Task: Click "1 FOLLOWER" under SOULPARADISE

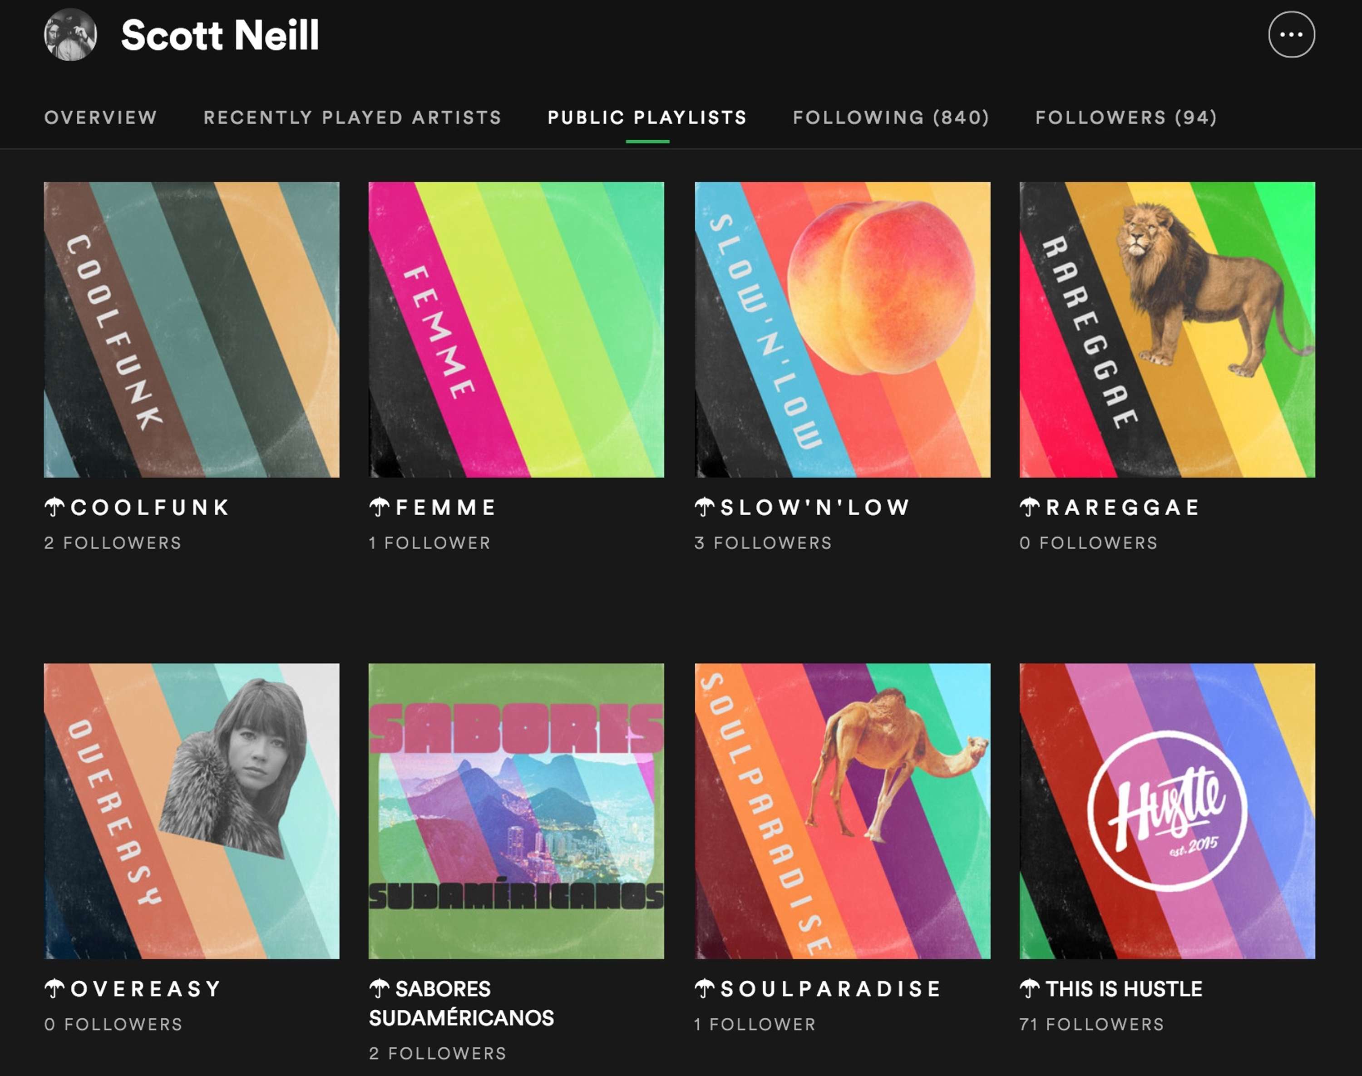Action: [x=755, y=1024]
